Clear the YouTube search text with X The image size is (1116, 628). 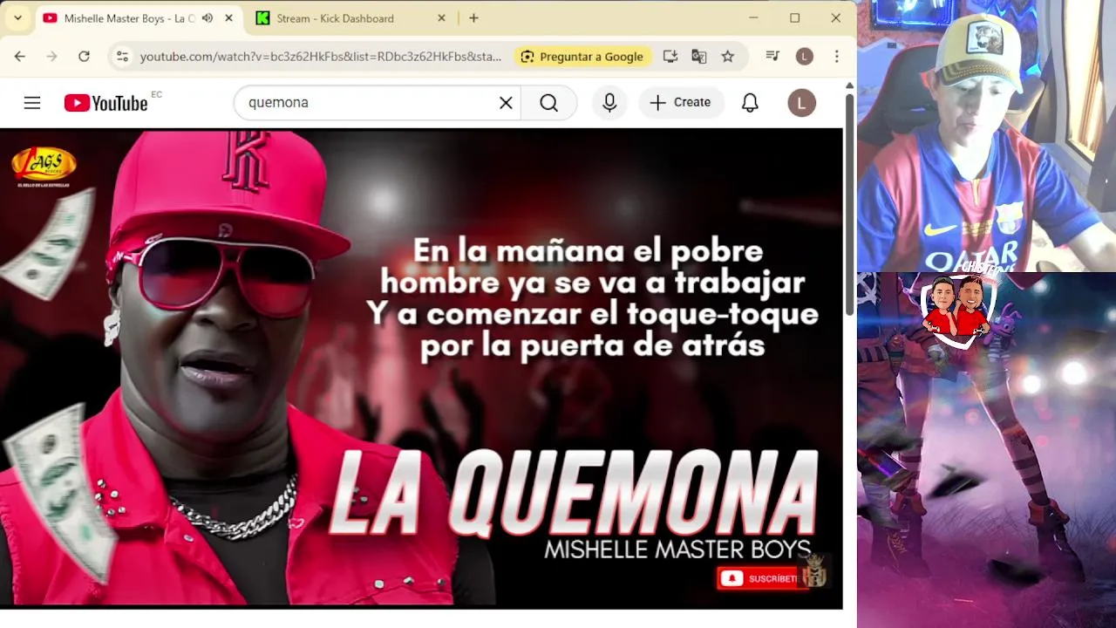[x=506, y=103]
